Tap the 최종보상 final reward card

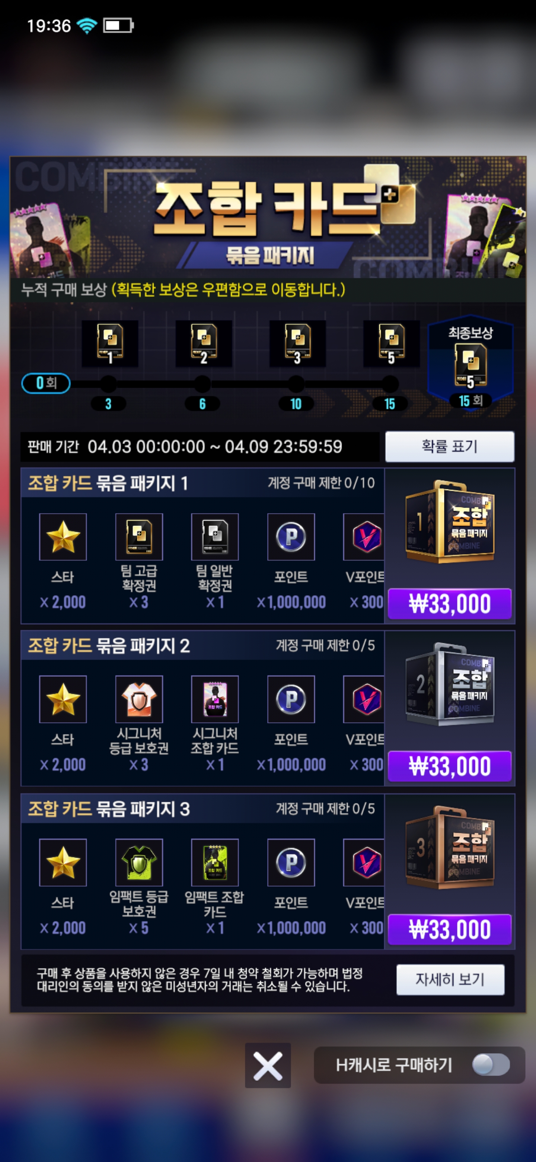click(470, 363)
